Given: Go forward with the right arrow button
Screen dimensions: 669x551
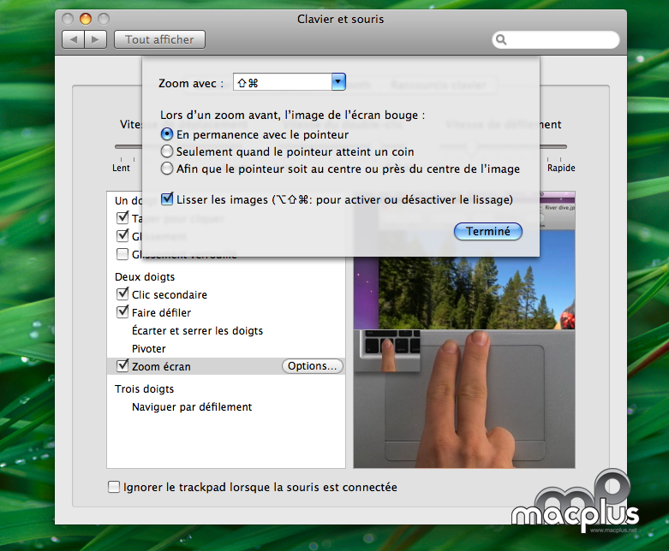Looking at the screenshot, I should coord(96,40).
